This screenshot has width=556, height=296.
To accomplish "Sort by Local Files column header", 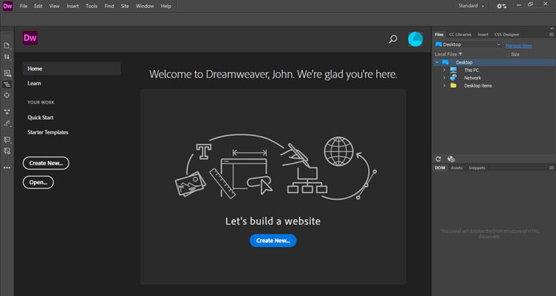I will click(449, 54).
